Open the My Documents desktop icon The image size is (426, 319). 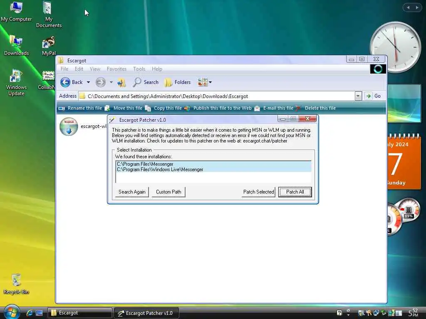[49, 15]
